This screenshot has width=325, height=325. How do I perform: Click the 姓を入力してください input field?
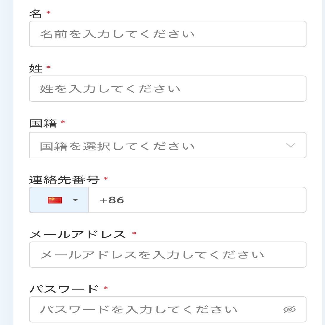(x=168, y=89)
